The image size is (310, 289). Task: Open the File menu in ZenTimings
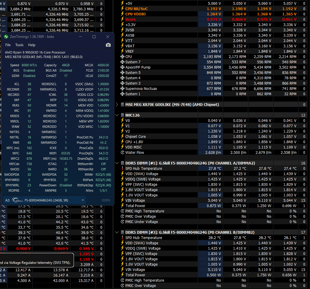pos(8,45)
